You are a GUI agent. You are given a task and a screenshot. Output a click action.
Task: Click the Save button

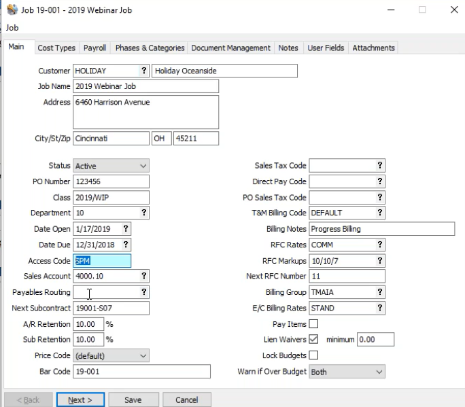point(133,400)
